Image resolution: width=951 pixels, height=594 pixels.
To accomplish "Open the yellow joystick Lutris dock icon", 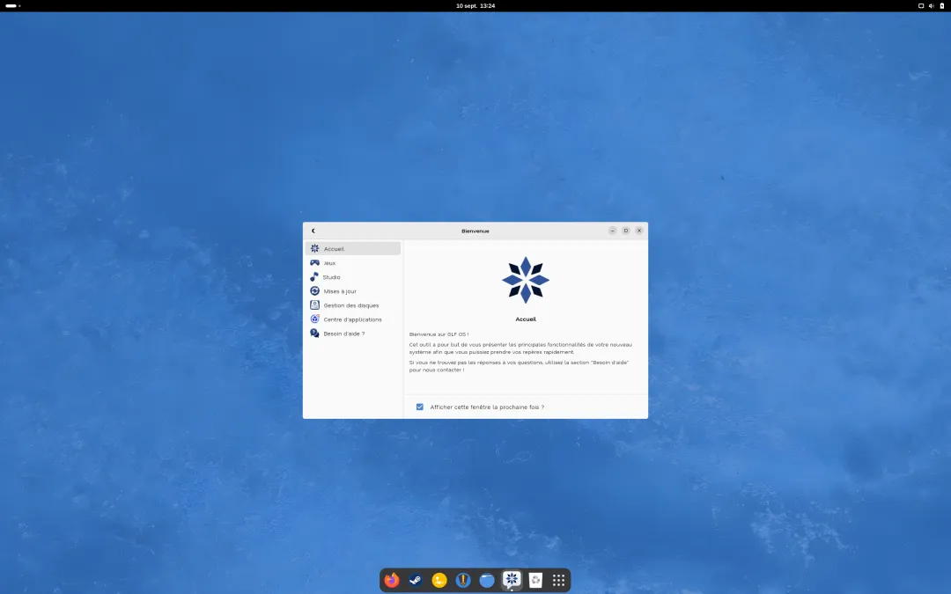I will pos(439,580).
